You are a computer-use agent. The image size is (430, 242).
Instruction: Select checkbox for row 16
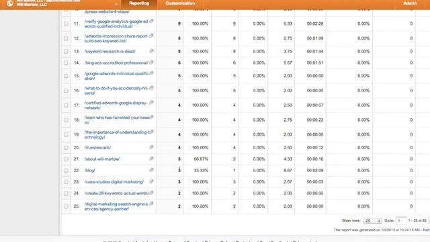(66, 91)
